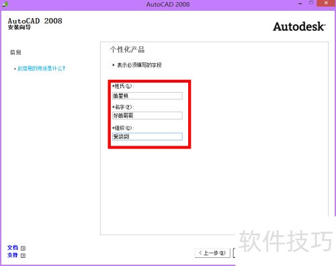The image size is (336, 266).
Task: Maximize the AutoCAD 2008 installer window
Action: pos(311,3)
